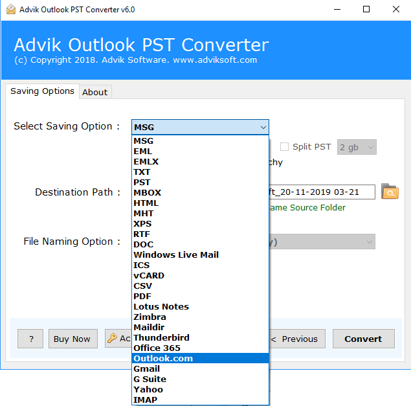Image resolution: width=411 pixels, height=406 pixels.
Task: Select TXT in the dropdown list
Action: click(200, 172)
